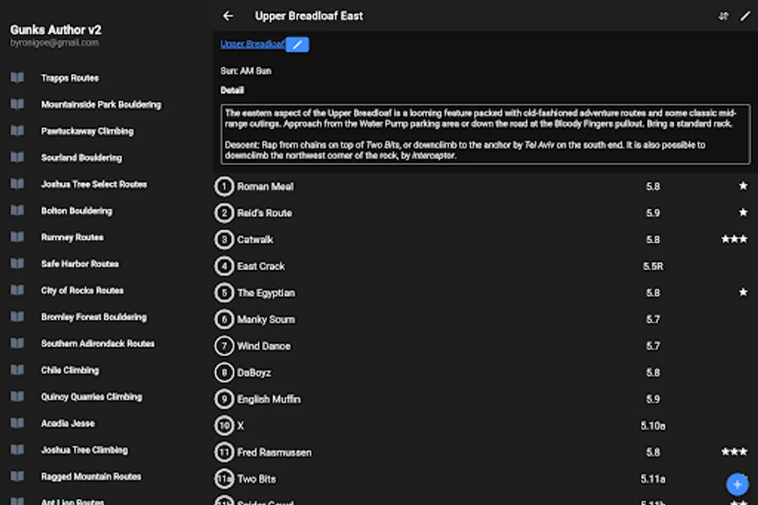Click the 5.5R grade for East Crack
758x505 pixels.
point(653,266)
